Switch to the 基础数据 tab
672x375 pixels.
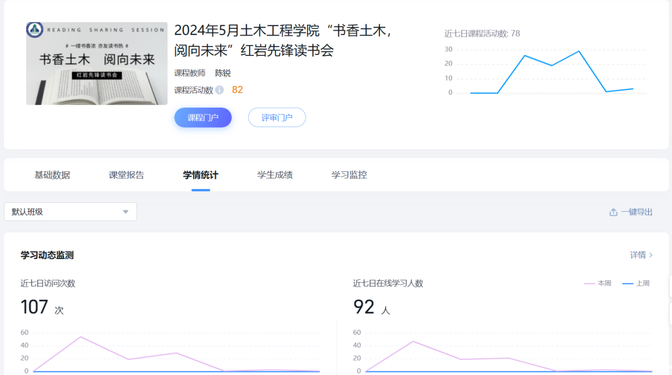tap(52, 175)
